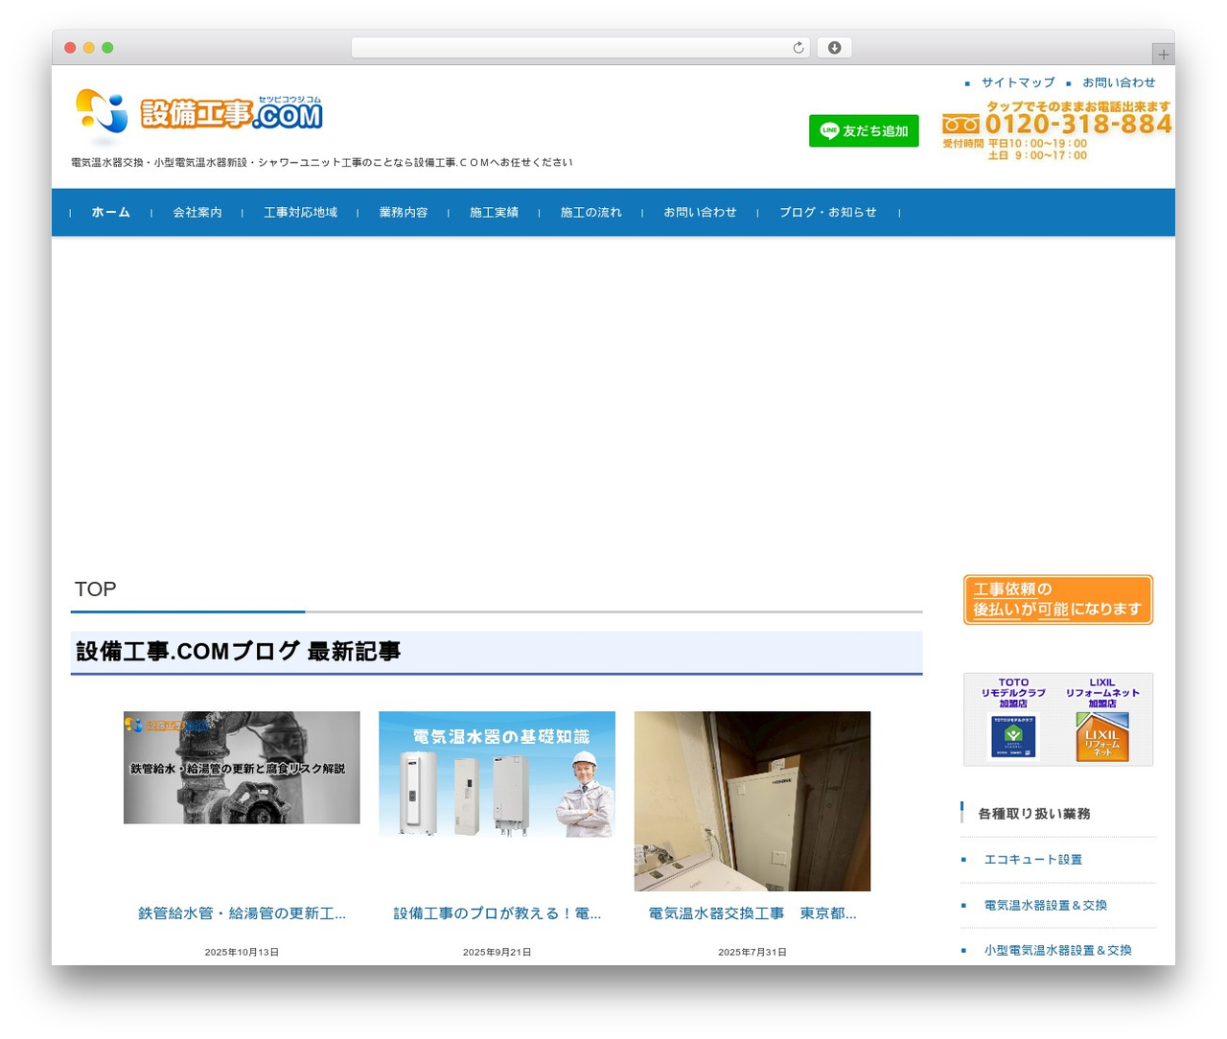Select ブログ・お知らせ in the navigation bar
The image size is (1227, 1039).
[828, 213]
